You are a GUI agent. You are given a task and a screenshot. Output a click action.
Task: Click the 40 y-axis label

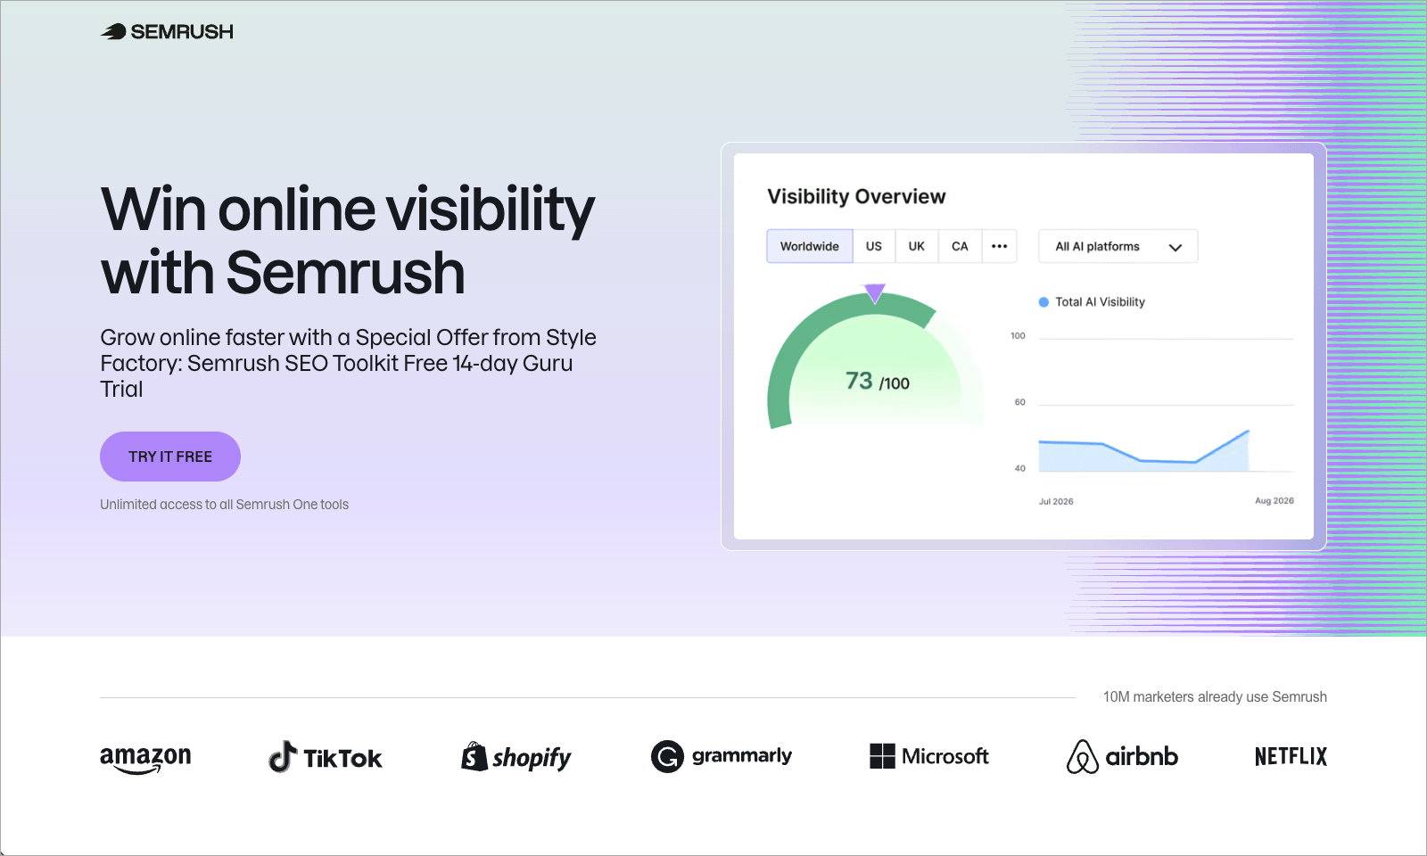tap(1019, 468)
